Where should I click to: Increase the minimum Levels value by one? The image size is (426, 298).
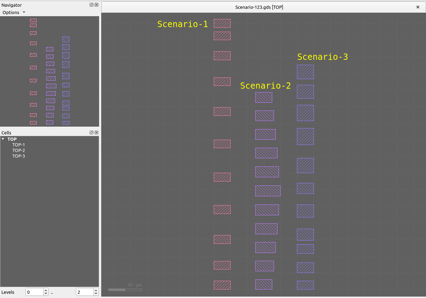click(46, 291)
